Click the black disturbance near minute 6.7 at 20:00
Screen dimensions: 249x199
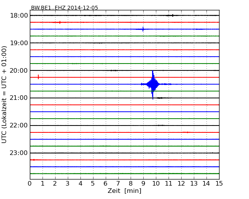tap(114, 70)
